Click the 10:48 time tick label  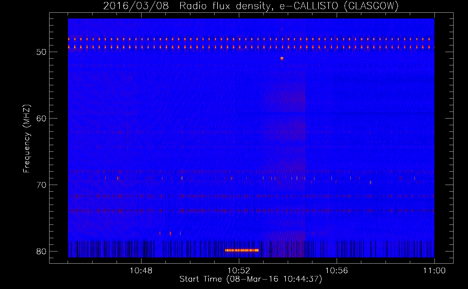pos(141,271)
